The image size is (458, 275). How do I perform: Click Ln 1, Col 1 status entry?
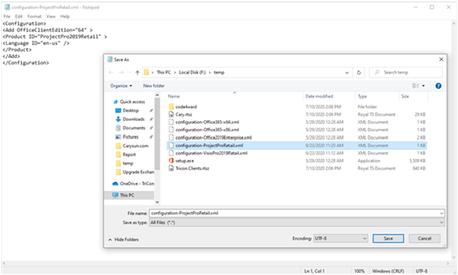tap(314, 271)
